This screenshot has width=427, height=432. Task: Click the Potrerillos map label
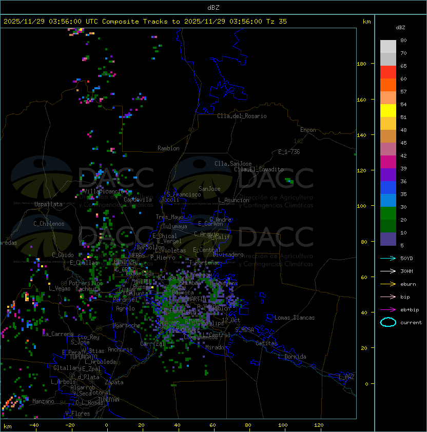click(86, 283)
